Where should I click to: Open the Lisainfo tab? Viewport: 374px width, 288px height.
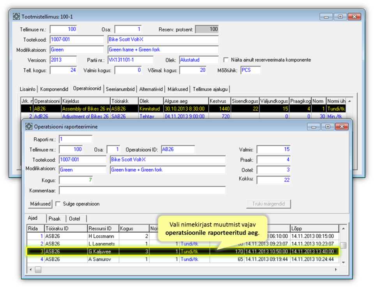27,89
